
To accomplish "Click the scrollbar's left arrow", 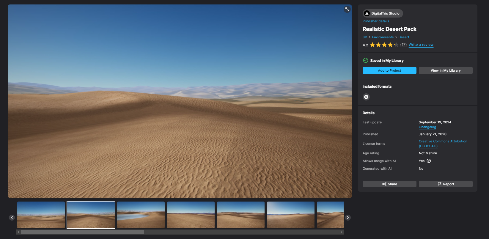I will pyautogui.click(x=18, y=232).
